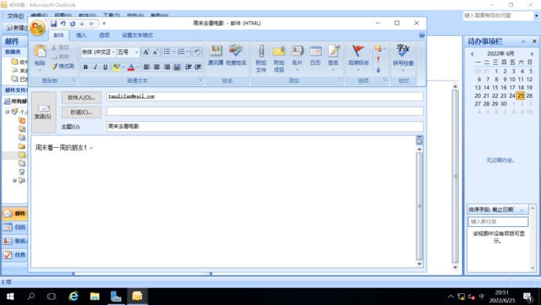
Task: Switch to the 插入 ribbon tab
Action: 81,35
